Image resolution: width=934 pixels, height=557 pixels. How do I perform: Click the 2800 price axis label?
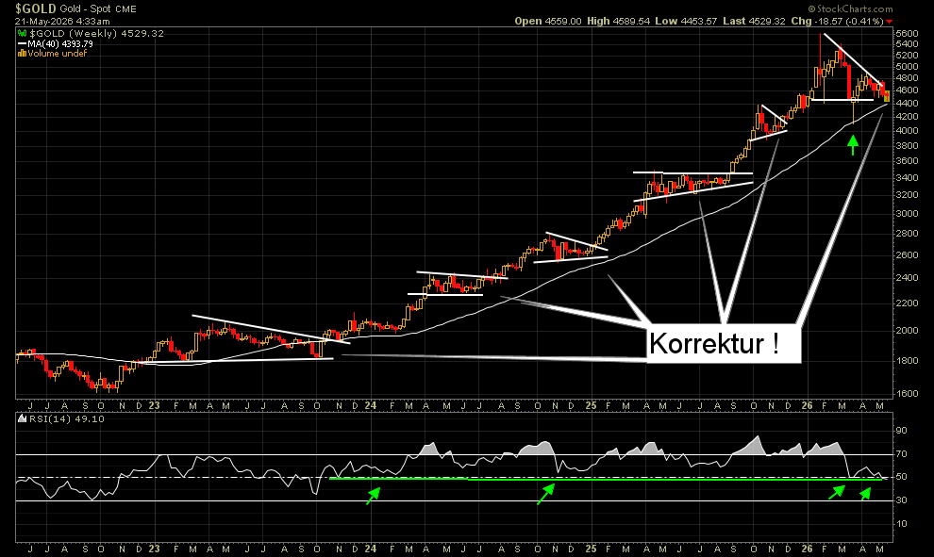point(907,234)
